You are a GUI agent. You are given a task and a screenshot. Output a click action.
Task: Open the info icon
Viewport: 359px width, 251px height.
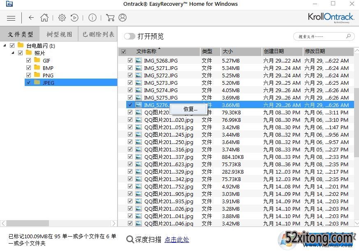coord(92,18)
